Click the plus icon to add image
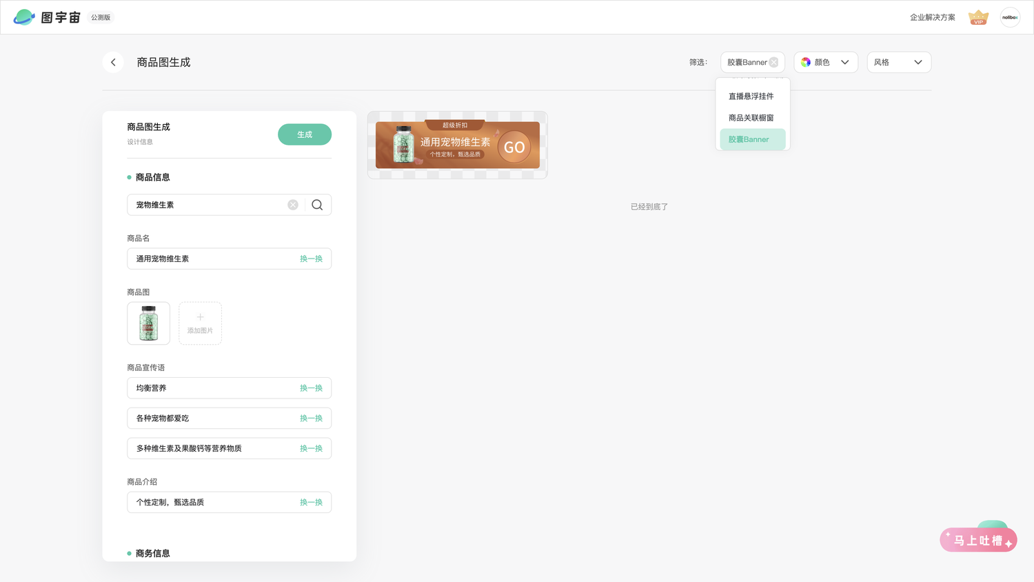This screenshot has width=1034, height=582. [200, 317]
